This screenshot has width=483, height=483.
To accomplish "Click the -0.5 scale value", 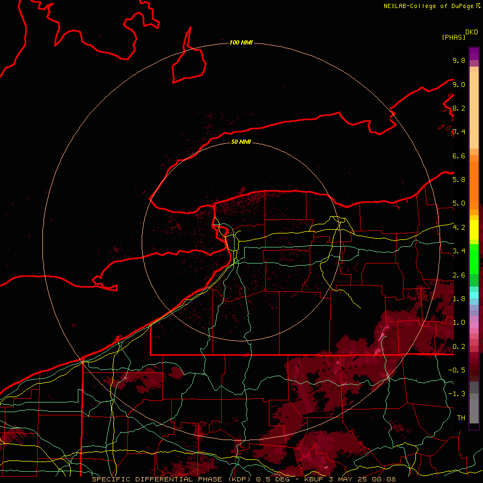I will [x=457, y=370].
